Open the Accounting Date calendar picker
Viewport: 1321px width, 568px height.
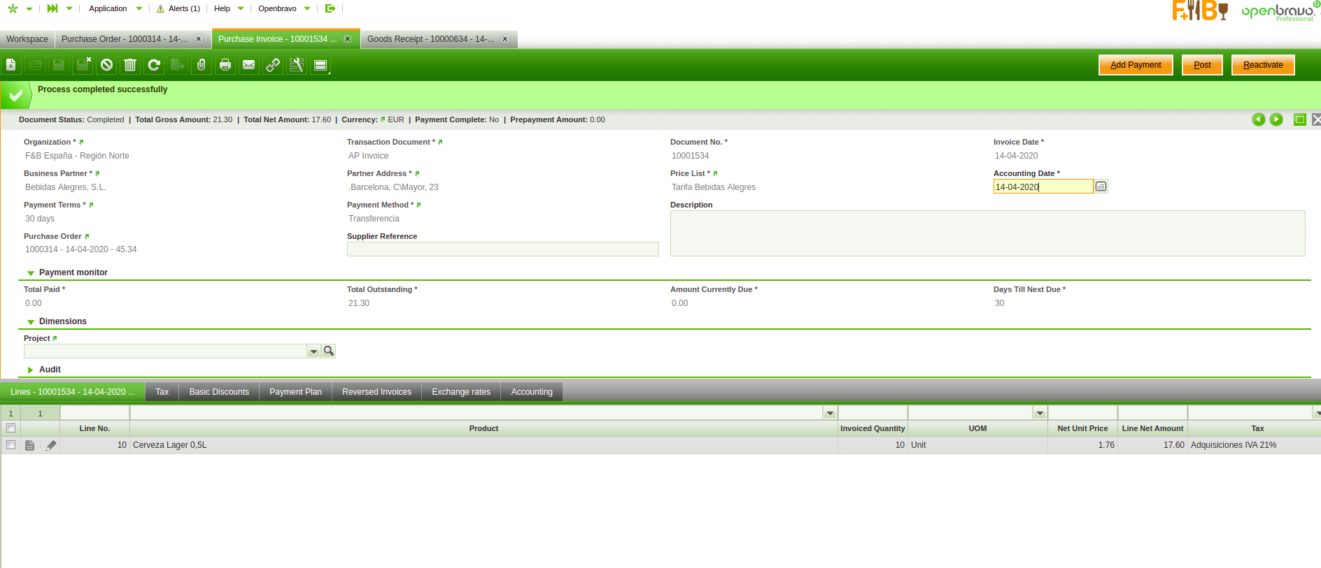coord(1101,187)
